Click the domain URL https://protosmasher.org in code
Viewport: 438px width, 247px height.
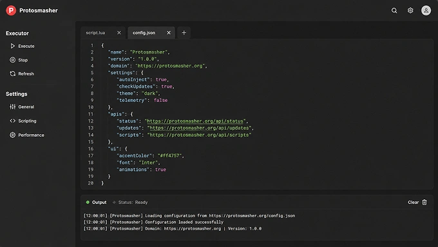[x=170, y=66]
